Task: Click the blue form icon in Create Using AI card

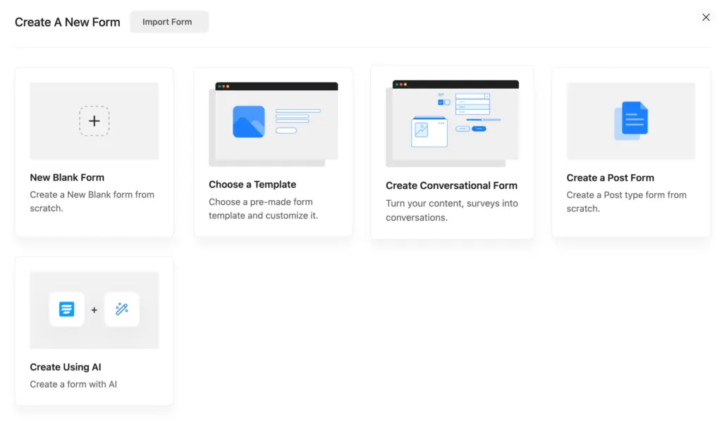Action: coord(66,309)
